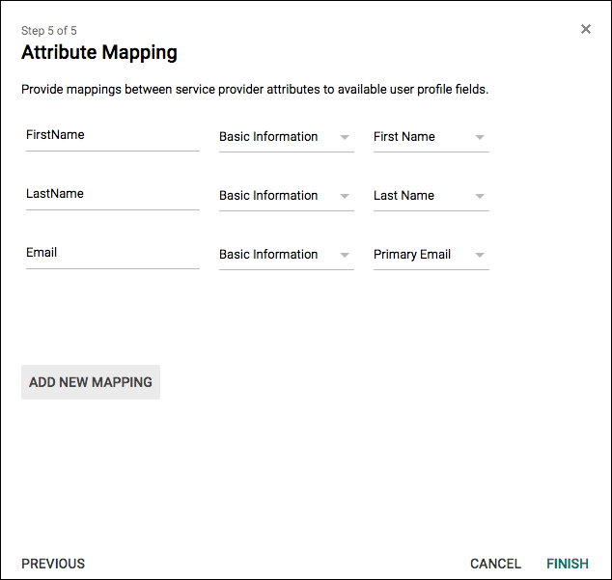Image resolution: width=612 pixels, height=580 pixels.
Task: Go back with the PREVIOUS button
Action: click(53, 564)
